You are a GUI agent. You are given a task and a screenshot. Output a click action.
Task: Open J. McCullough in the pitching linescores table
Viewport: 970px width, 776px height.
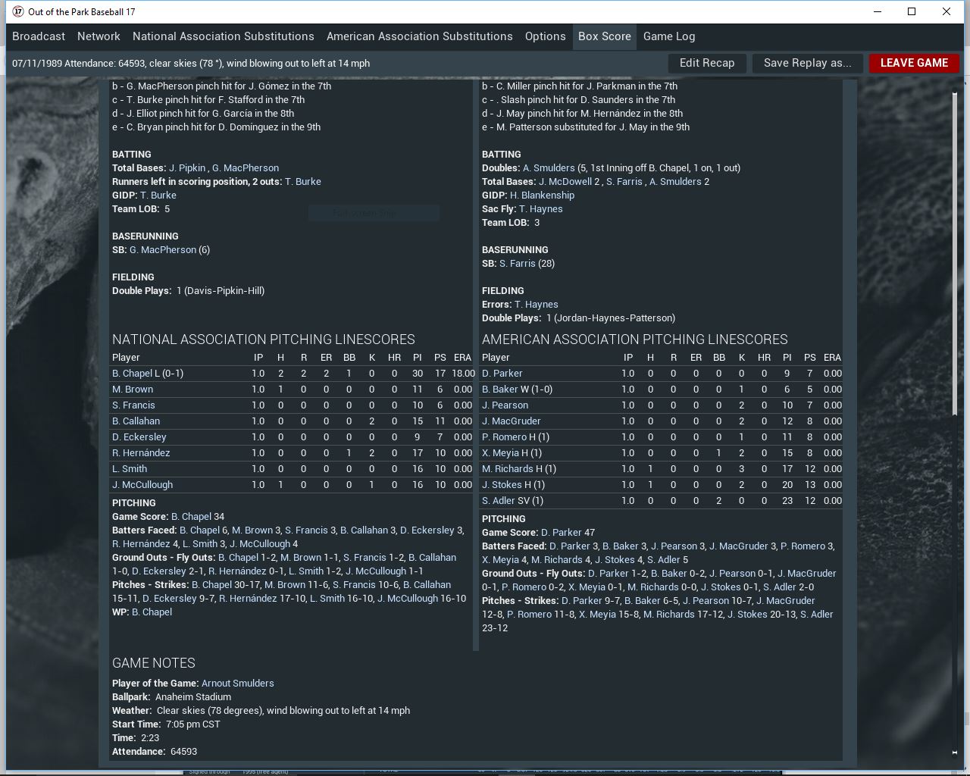[x=142, y=485]
